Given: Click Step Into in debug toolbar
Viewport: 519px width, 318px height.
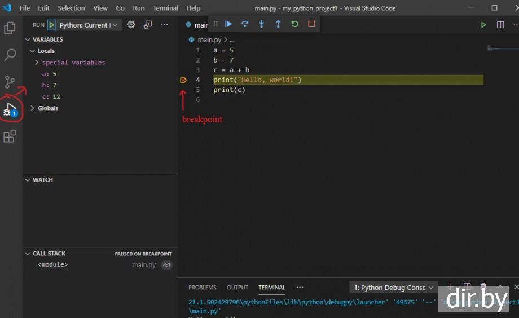Looking at the screenshot, I should (x=261, y=24).
